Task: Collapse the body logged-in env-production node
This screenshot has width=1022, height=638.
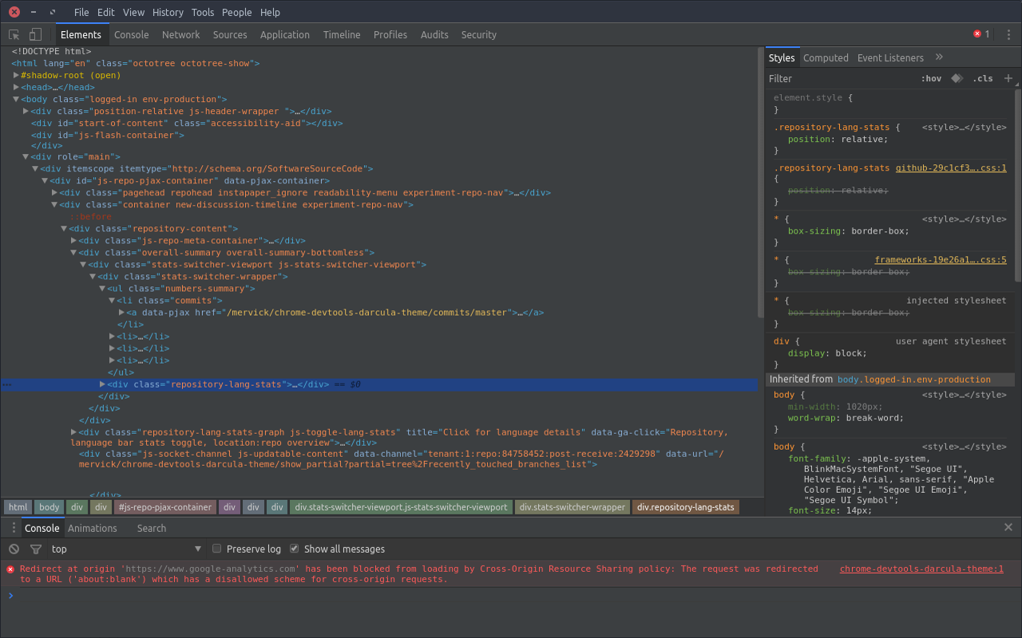Action: pyautogui.click(x=17, y=99)
